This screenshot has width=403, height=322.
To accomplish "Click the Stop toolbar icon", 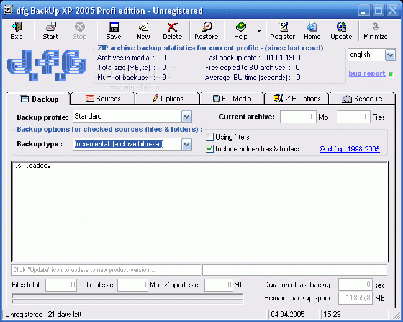I will coord(79,31).
